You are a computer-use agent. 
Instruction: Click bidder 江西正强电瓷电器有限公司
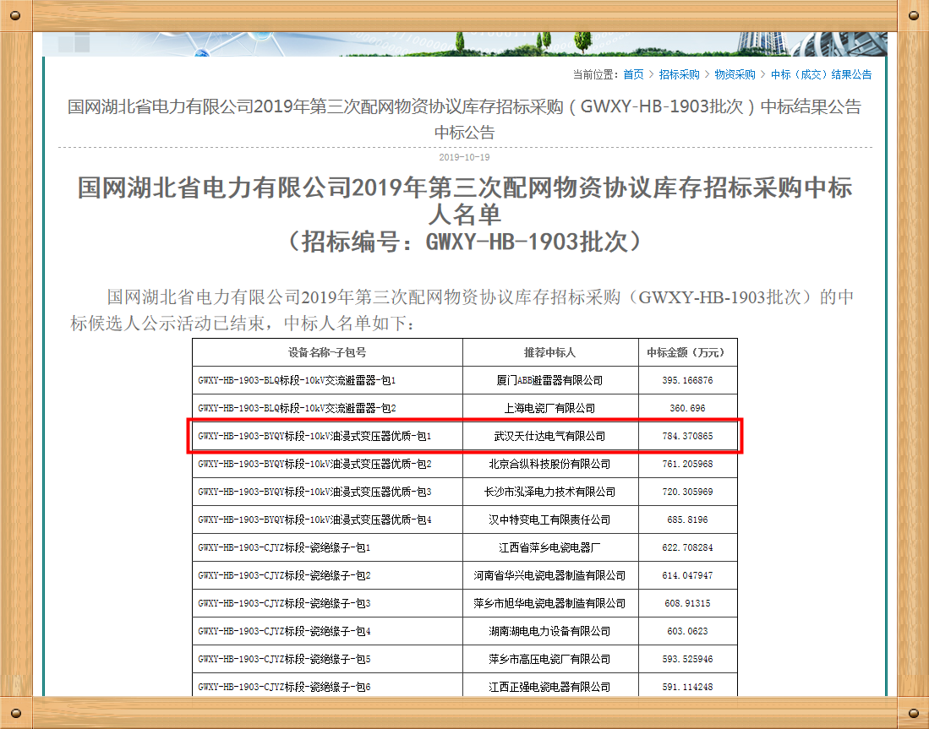coord(549,687)
